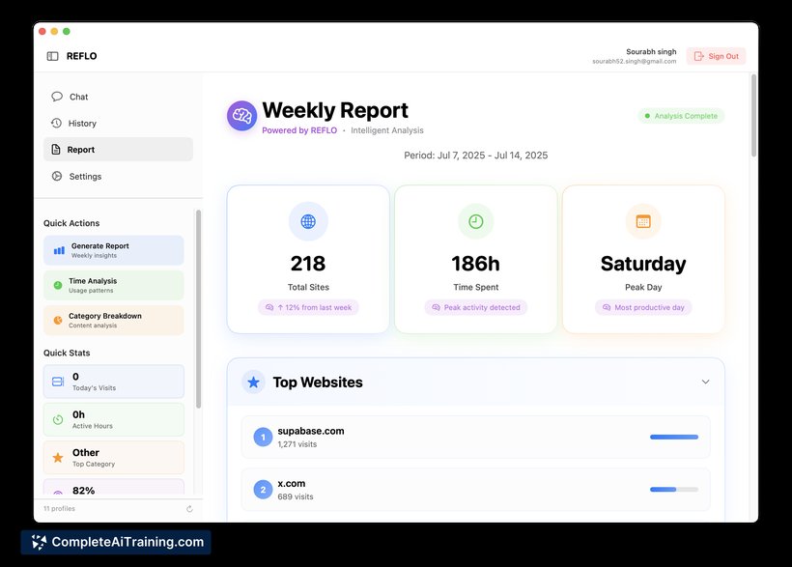Click the 689 visits text

[x=295, y=496]
